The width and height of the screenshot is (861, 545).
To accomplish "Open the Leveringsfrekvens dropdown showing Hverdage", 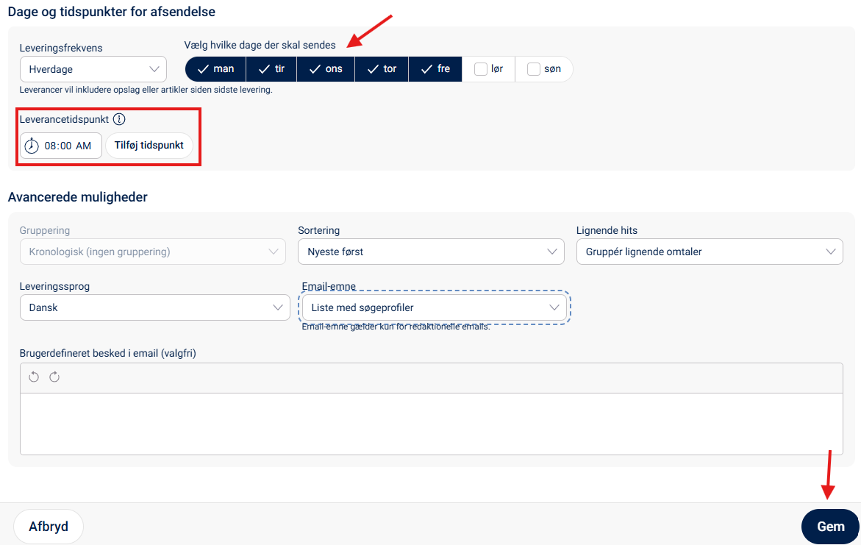I will 93,69.
